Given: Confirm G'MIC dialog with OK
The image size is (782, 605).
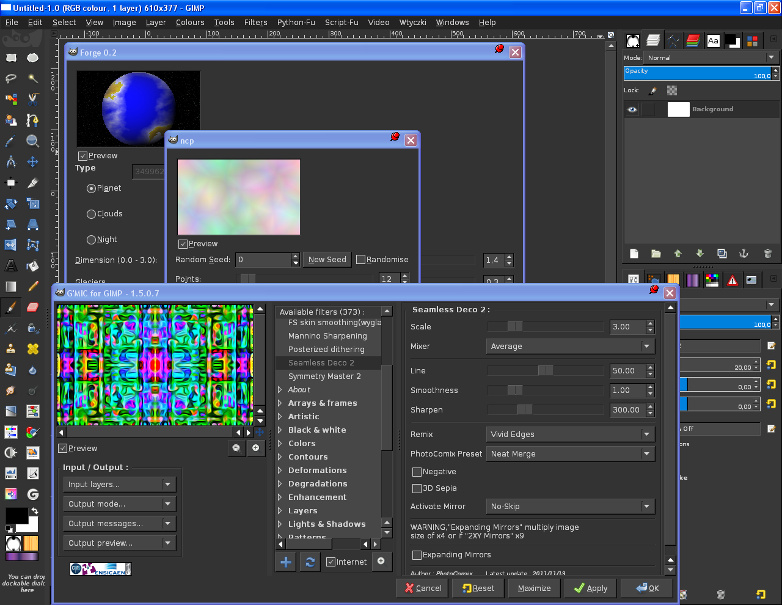Looking at the screenshot, I should pyautogui.click(x=647, y=588).
